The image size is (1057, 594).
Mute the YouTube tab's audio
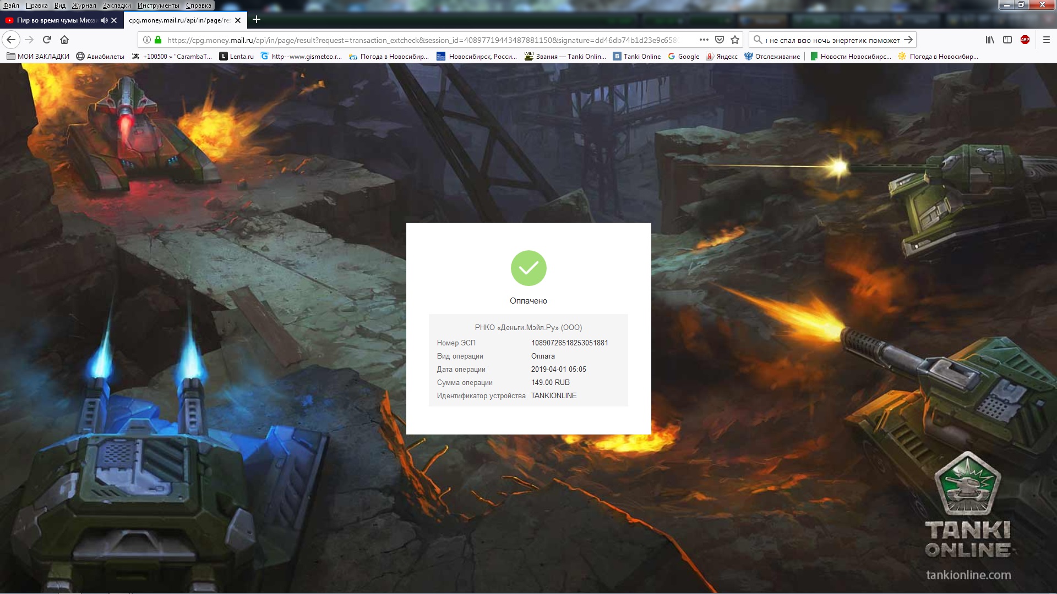[x=104, y=20]
